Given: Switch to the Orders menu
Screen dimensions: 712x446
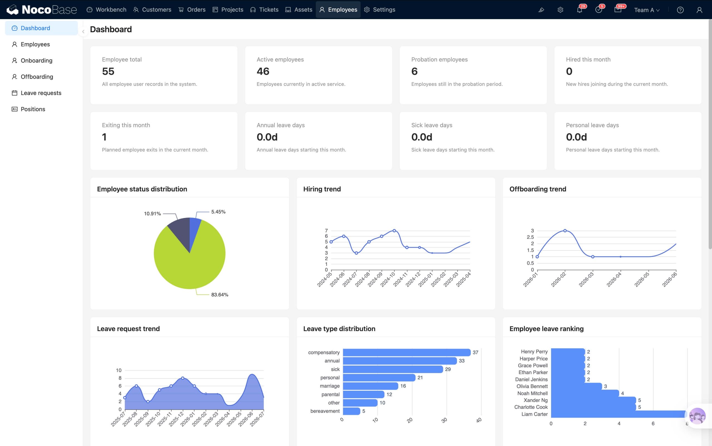Looking at the screenshot, I should pos(192,10).
